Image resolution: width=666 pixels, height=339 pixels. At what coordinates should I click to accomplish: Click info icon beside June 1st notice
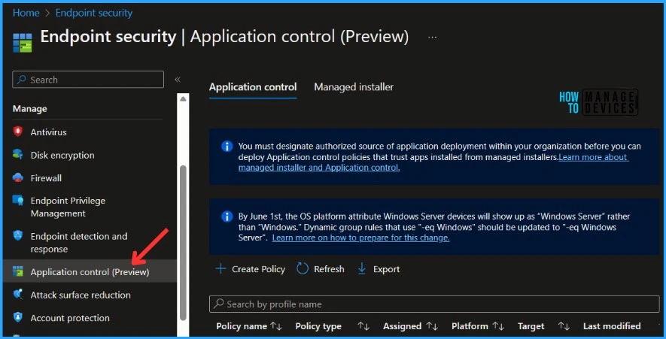point(227,216)
